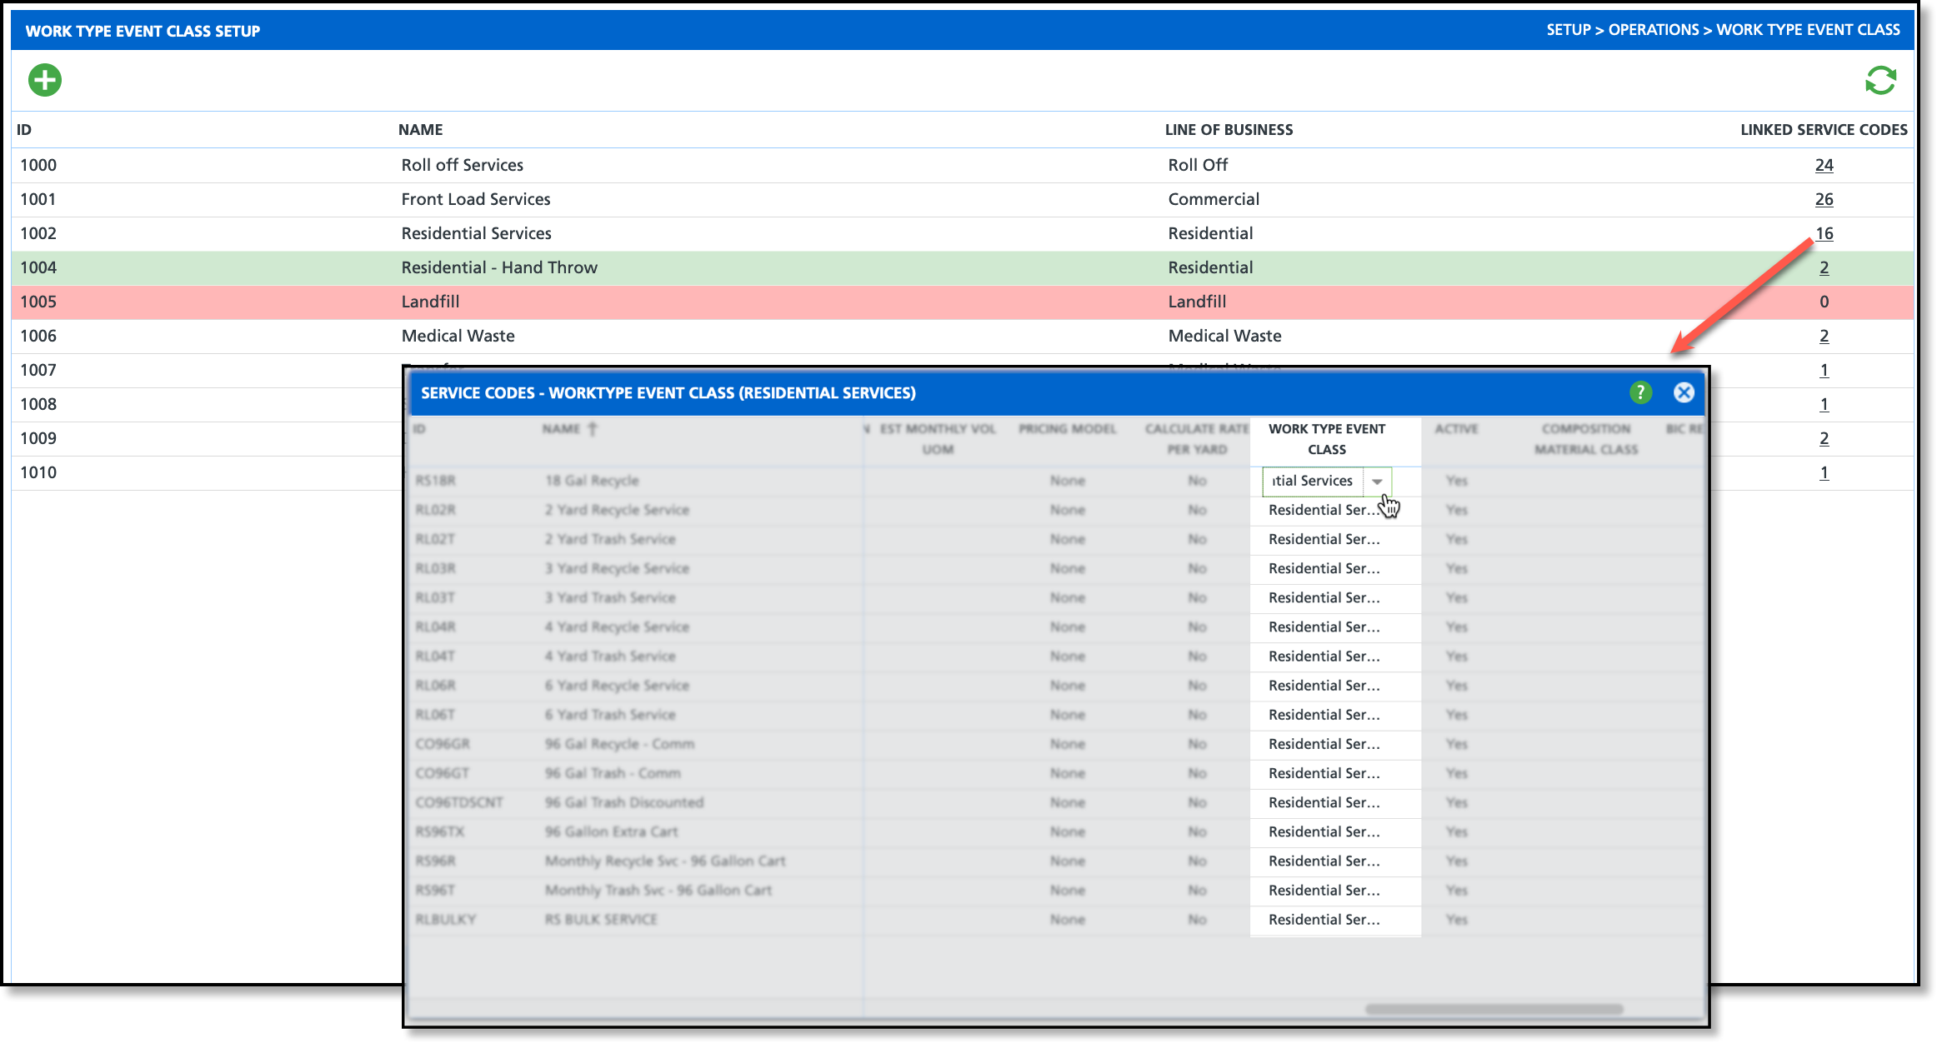1937x1053 pixels.
Task: Sort by Name column arrow in popup
Action: pos(593,429)
